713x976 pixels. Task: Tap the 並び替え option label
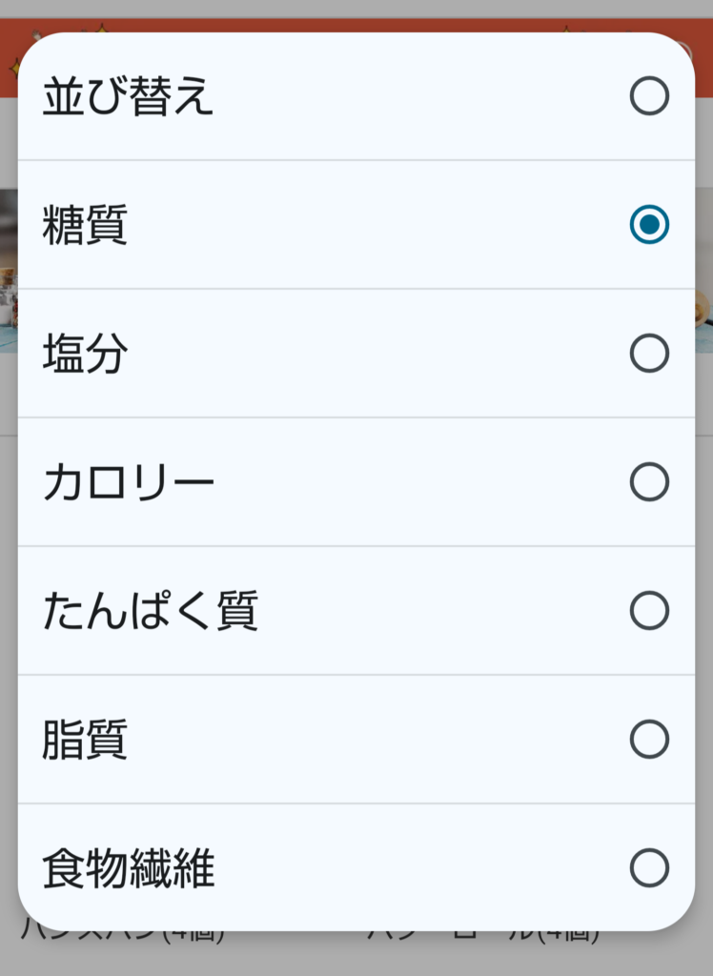click(128, 97)
